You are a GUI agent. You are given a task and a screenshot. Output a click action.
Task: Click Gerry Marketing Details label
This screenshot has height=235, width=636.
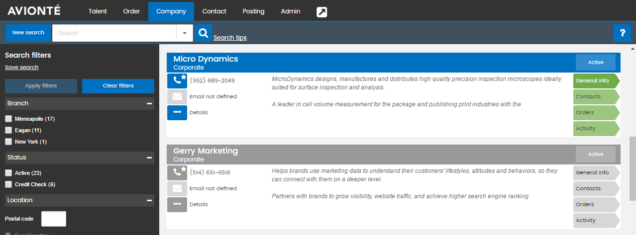point(199,204)
